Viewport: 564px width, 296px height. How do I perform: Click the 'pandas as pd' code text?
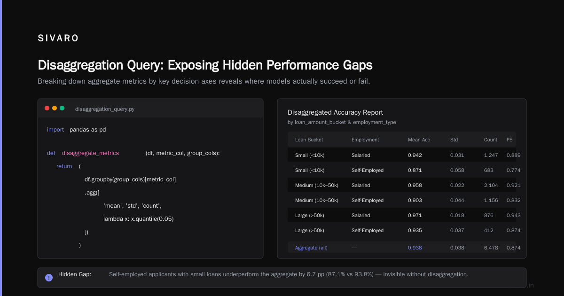click(x=87, y=130)
